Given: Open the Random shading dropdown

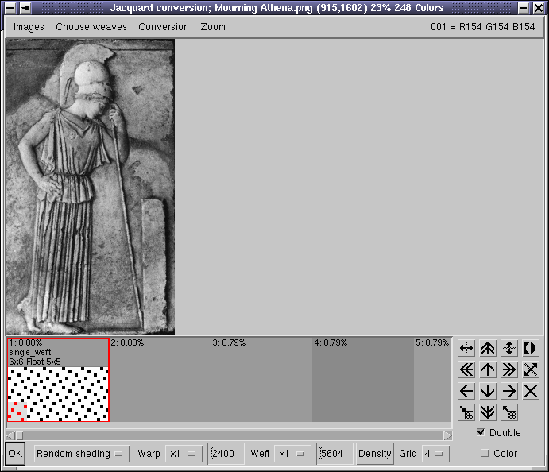Looking at the screenshot, I should point(82,454).
